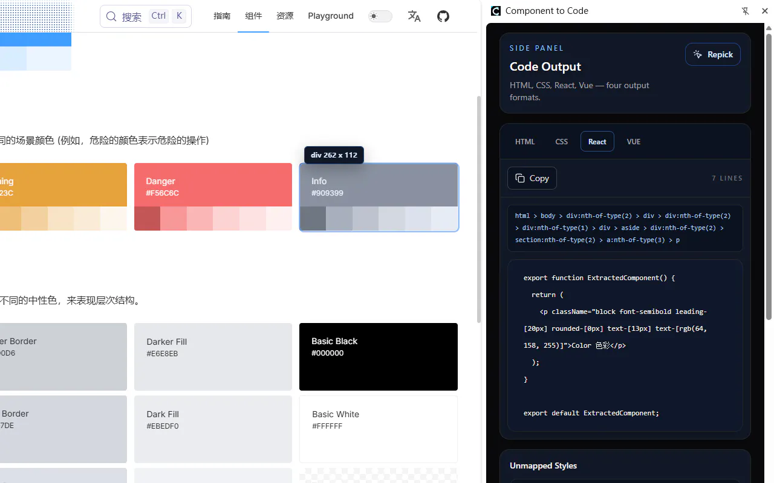Click the Unmapped Styles heading
Viewport: 774px width, 483px height.
click(x=543, y=465)
